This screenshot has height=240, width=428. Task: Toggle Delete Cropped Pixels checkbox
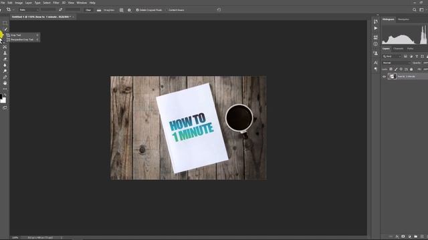(138, 10)
